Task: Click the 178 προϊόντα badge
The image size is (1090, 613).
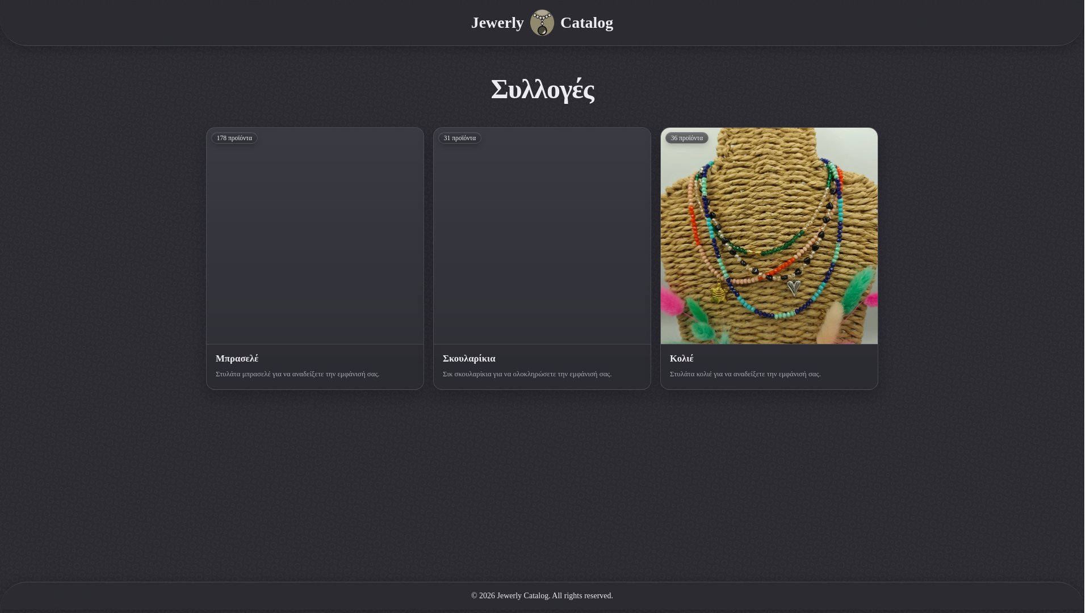Action: [234, 138]
